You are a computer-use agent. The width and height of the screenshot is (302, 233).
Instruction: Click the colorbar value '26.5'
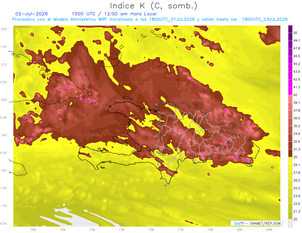click(x=296, y=180)
